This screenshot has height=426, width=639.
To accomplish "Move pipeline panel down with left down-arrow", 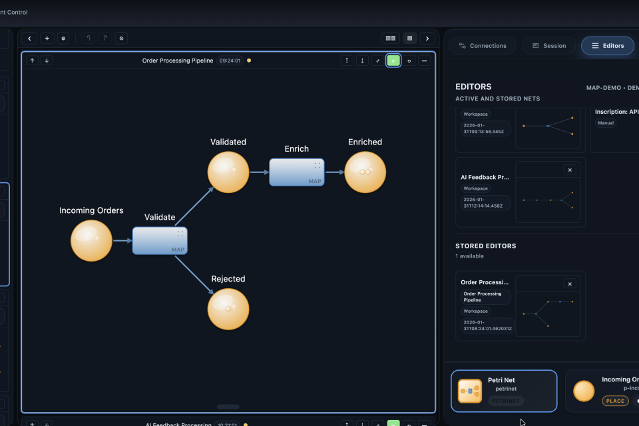I will point(47,61).
